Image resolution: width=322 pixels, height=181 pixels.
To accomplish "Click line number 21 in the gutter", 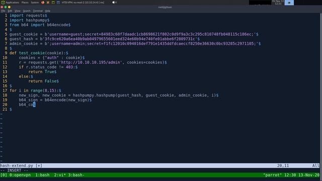I will click(5, 110).
